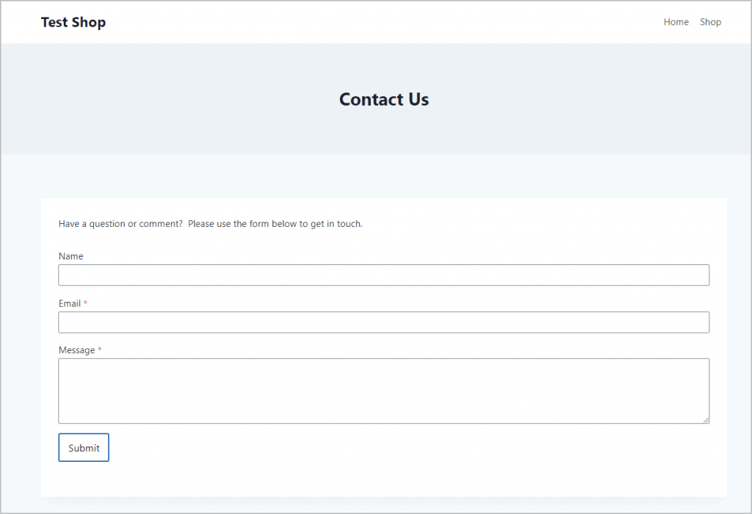The image size is (752, 514).
Task: Click the Contact Us page heading
Action: [x=383, y=99]
